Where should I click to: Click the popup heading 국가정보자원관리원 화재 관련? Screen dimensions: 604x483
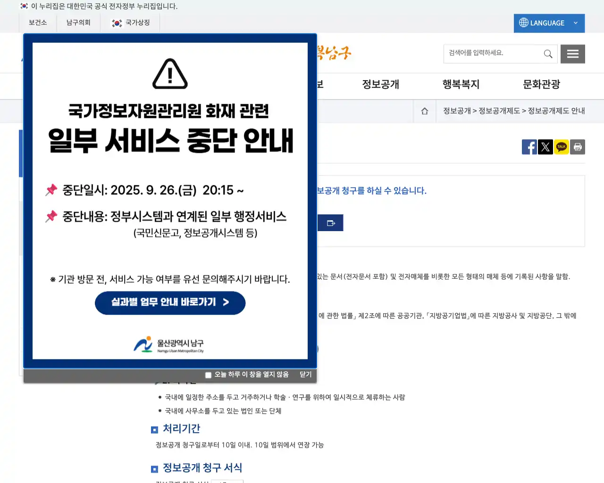[x=168, y=111]
